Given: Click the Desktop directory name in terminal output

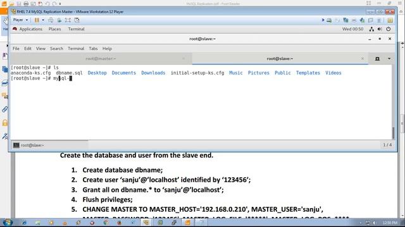Looking at the screenshot, I should [97, 73].
